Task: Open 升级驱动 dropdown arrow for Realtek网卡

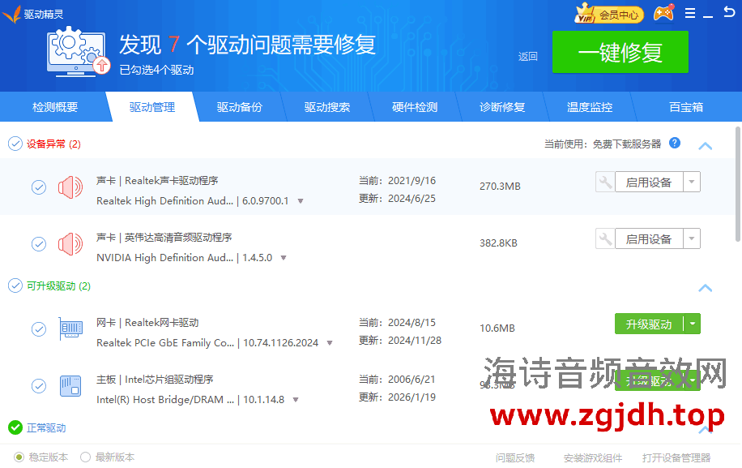Action: coord(693,324)
